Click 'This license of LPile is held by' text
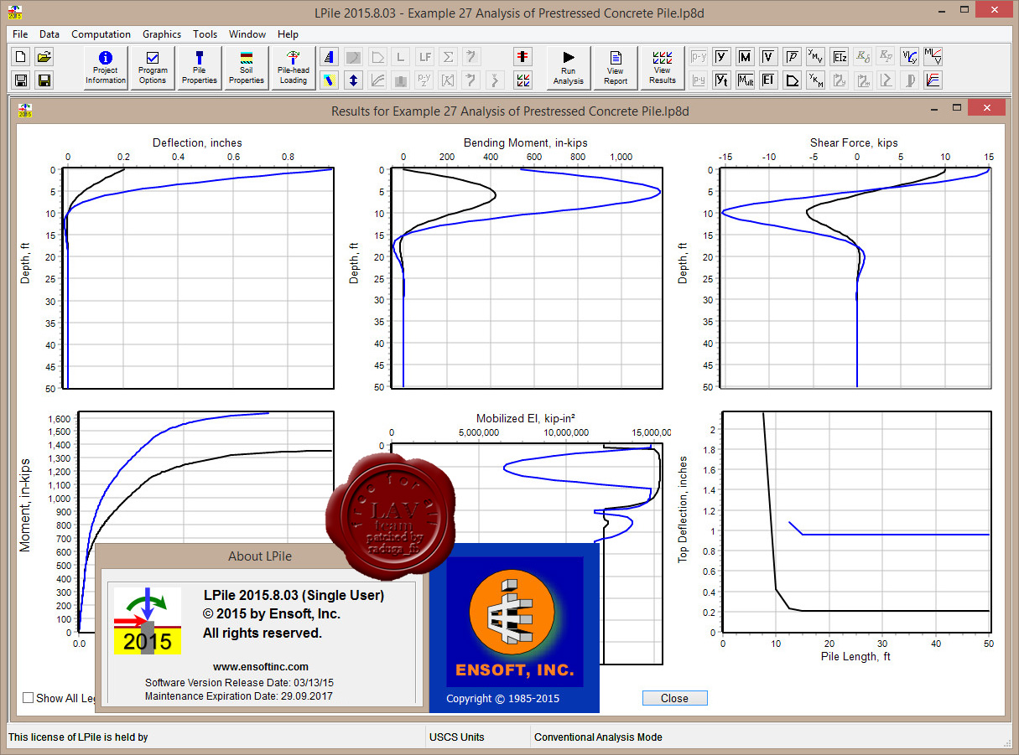This screenshot has height=755, width=1019. 78,737
